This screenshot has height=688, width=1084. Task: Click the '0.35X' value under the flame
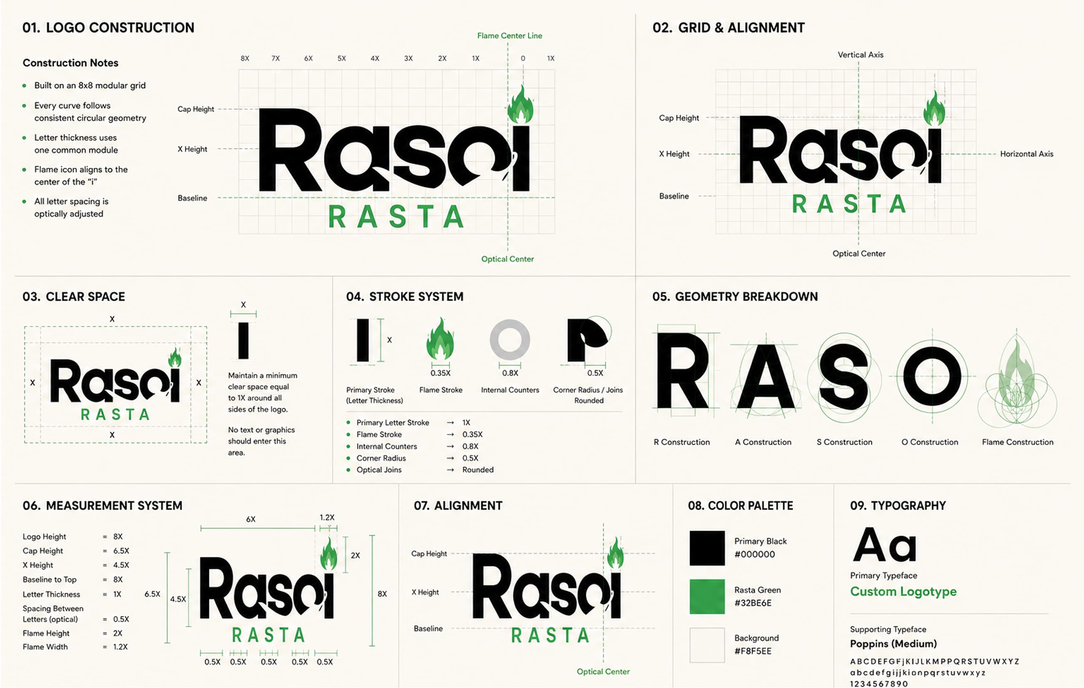point(440,373)
